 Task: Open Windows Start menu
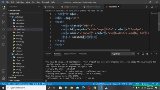(x=3, y=88)
